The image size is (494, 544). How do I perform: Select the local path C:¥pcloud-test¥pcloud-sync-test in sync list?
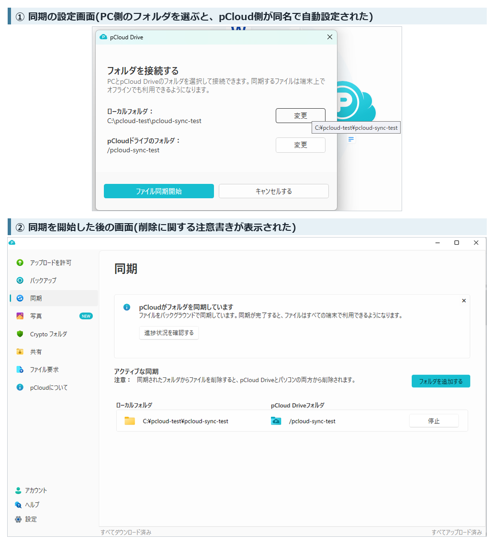pyautogui.click(x=186, y=421)
